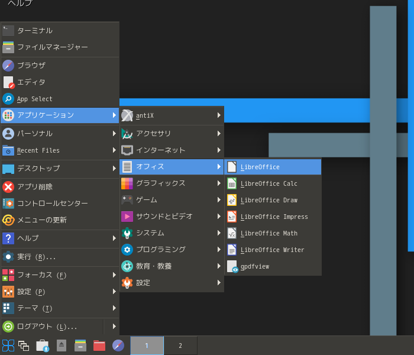Click the テーマ (T) theme icon

[8, 308]
